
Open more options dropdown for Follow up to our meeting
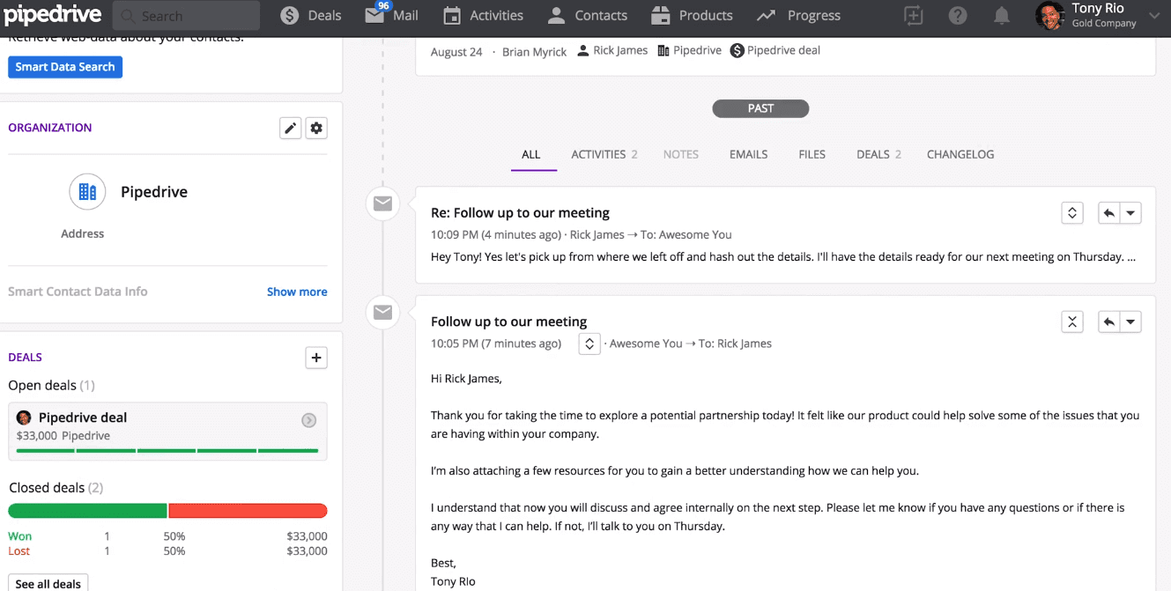click(1130, 321)
